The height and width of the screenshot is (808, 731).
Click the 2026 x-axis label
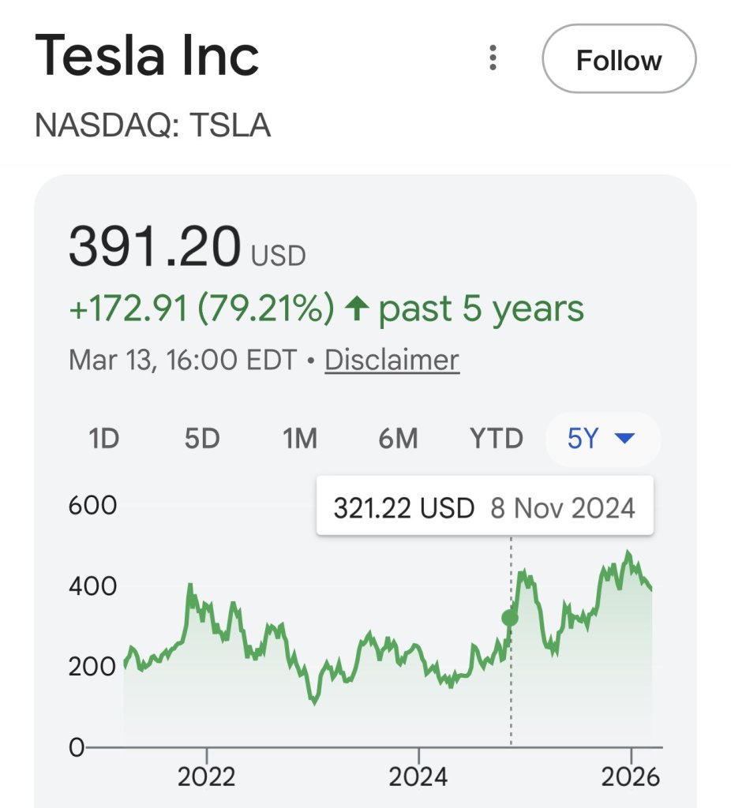tap(630, 777)
